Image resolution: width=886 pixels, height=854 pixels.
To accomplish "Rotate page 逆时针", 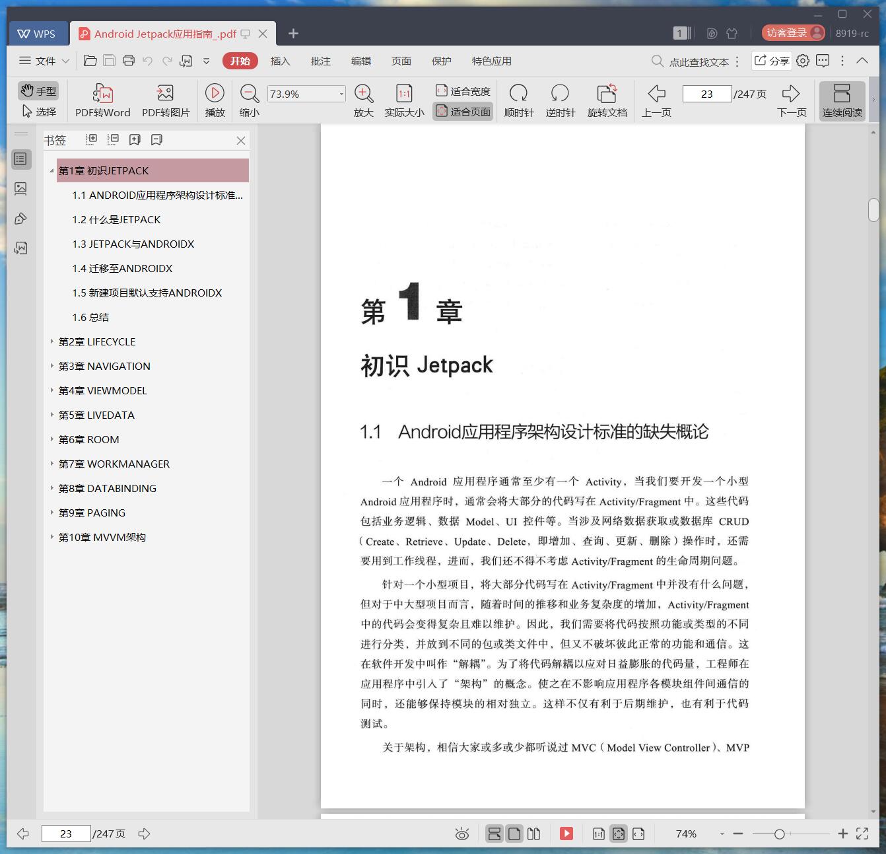I will (x=561, y=100).
